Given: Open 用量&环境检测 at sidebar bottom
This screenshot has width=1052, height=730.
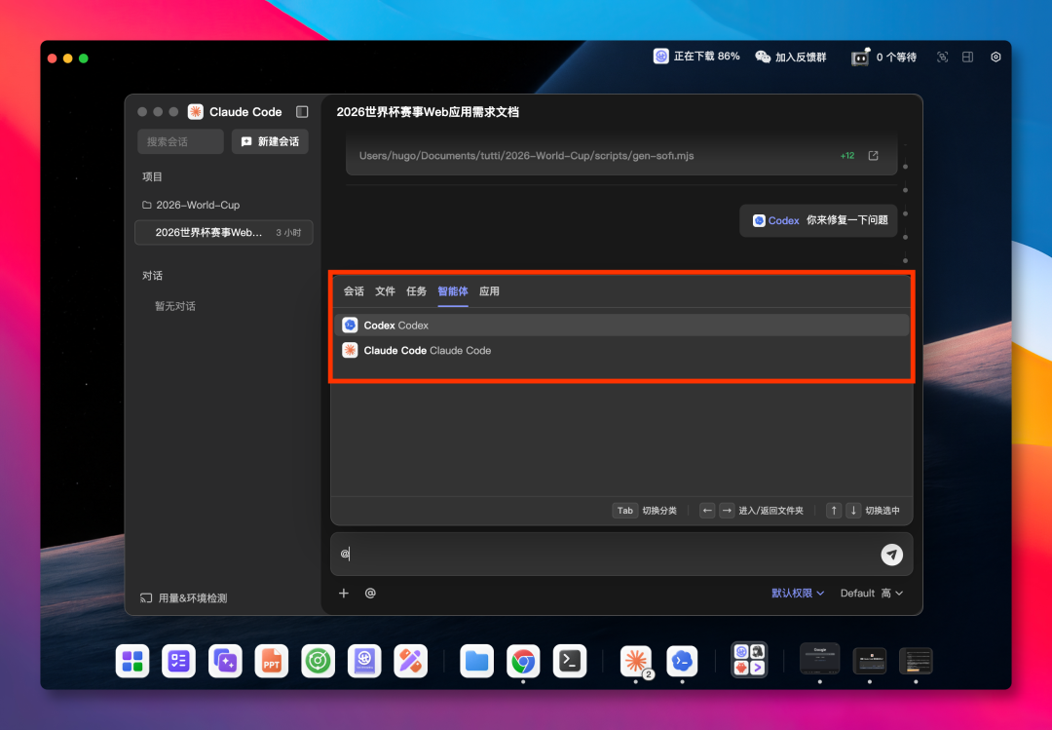Looking at the screenshot, I should click(x=193, y=597).
